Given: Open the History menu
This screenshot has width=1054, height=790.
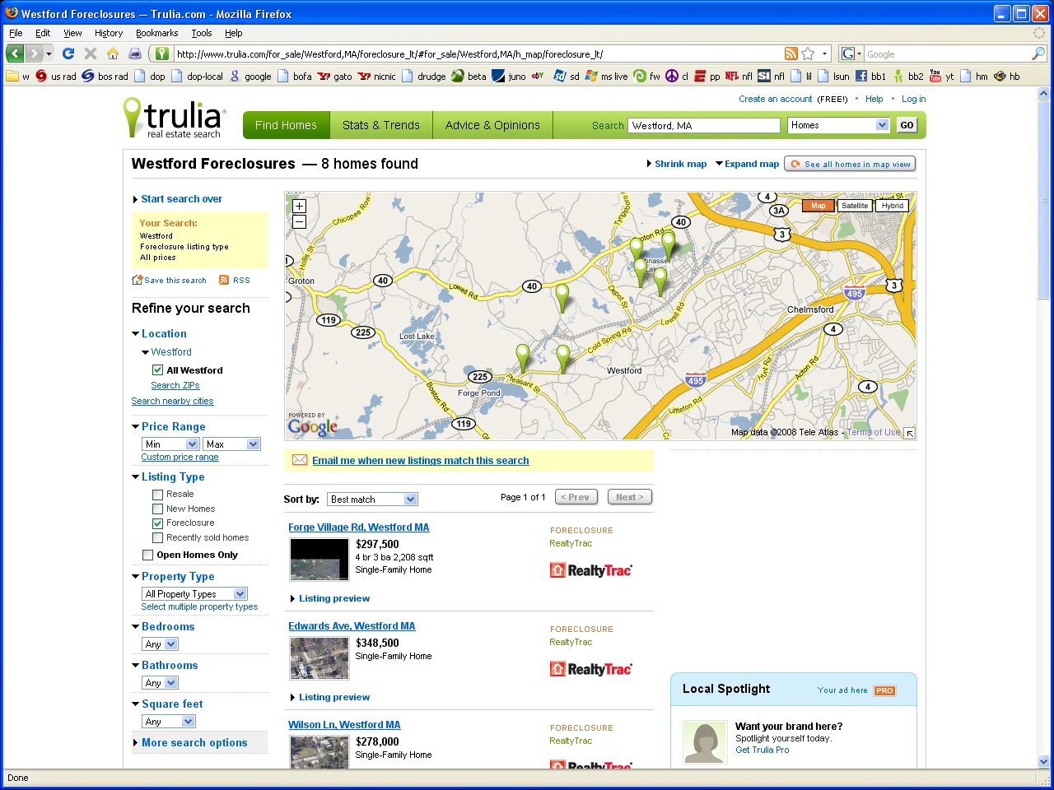Looking at the screenshot, I should click(x=109, y=33).
